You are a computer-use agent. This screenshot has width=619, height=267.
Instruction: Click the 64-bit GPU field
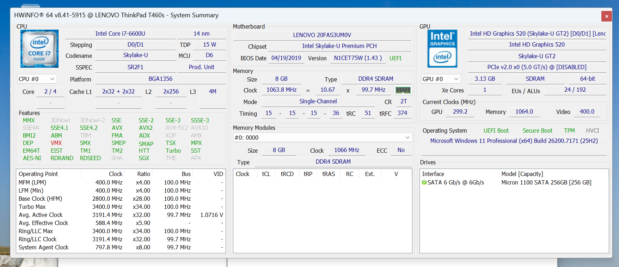588,79
